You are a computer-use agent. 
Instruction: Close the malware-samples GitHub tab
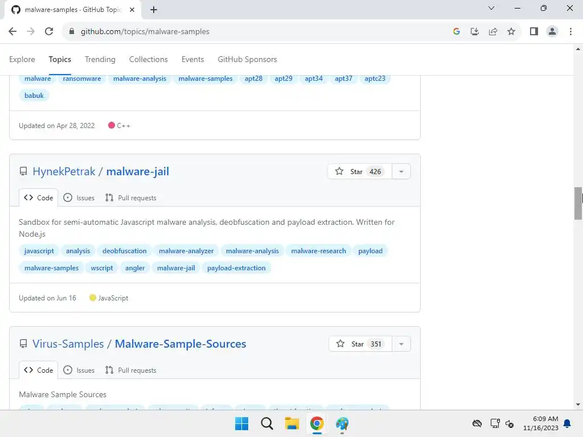[x=132, y=10]
